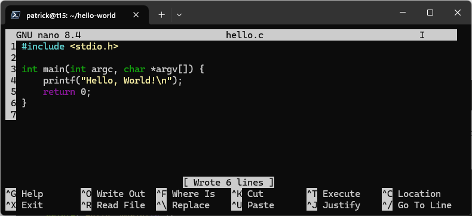Click the [ Wrote 6 lines ] status message
The image size is (472, 216).
[228, 183]
